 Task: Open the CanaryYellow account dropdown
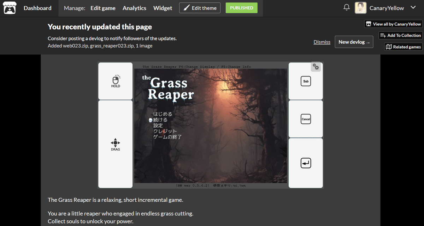click(413, 7)
